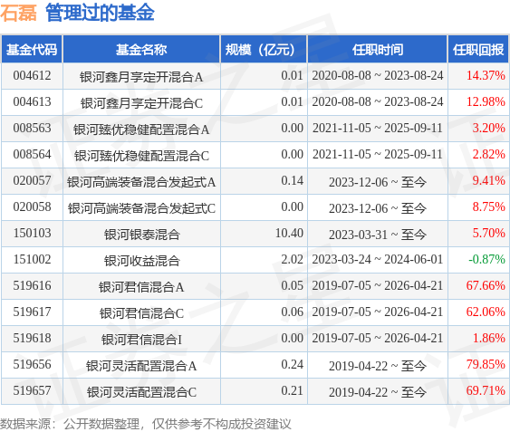The image size is (510, 432).
Task: Select 银河收益混合 fund name
Action: (x=141, y=261)
